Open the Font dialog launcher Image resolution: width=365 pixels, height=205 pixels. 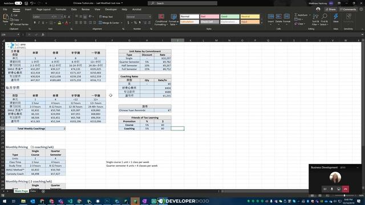click(71, 29)
